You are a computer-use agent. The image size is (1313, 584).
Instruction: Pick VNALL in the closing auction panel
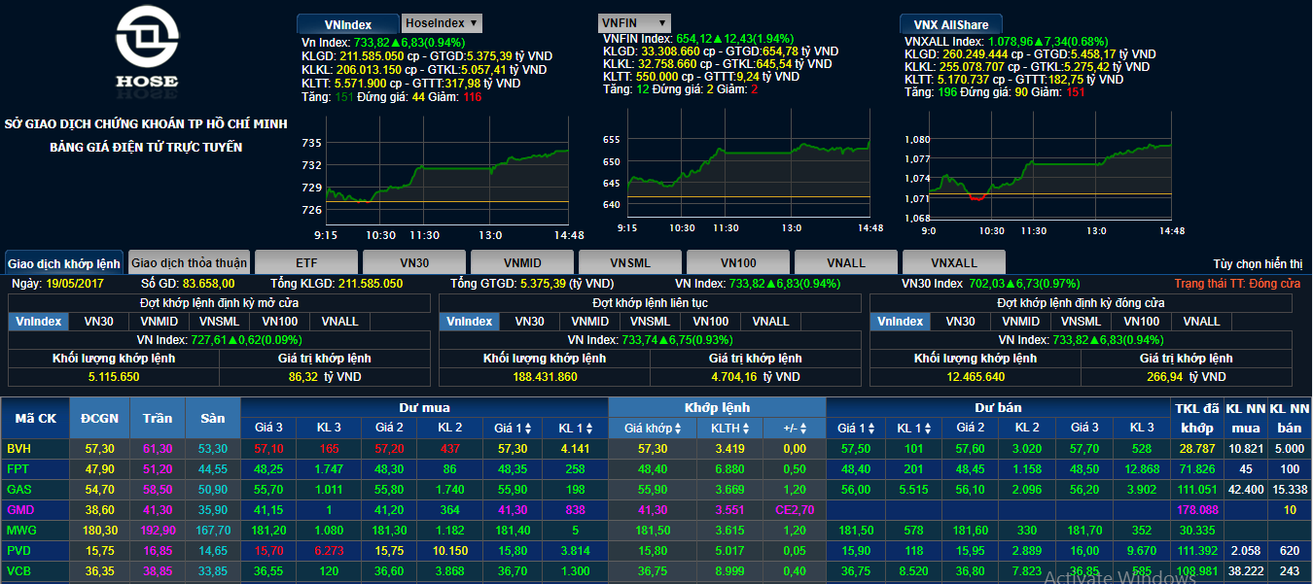pyautogui.click(x=1201, y=322)
